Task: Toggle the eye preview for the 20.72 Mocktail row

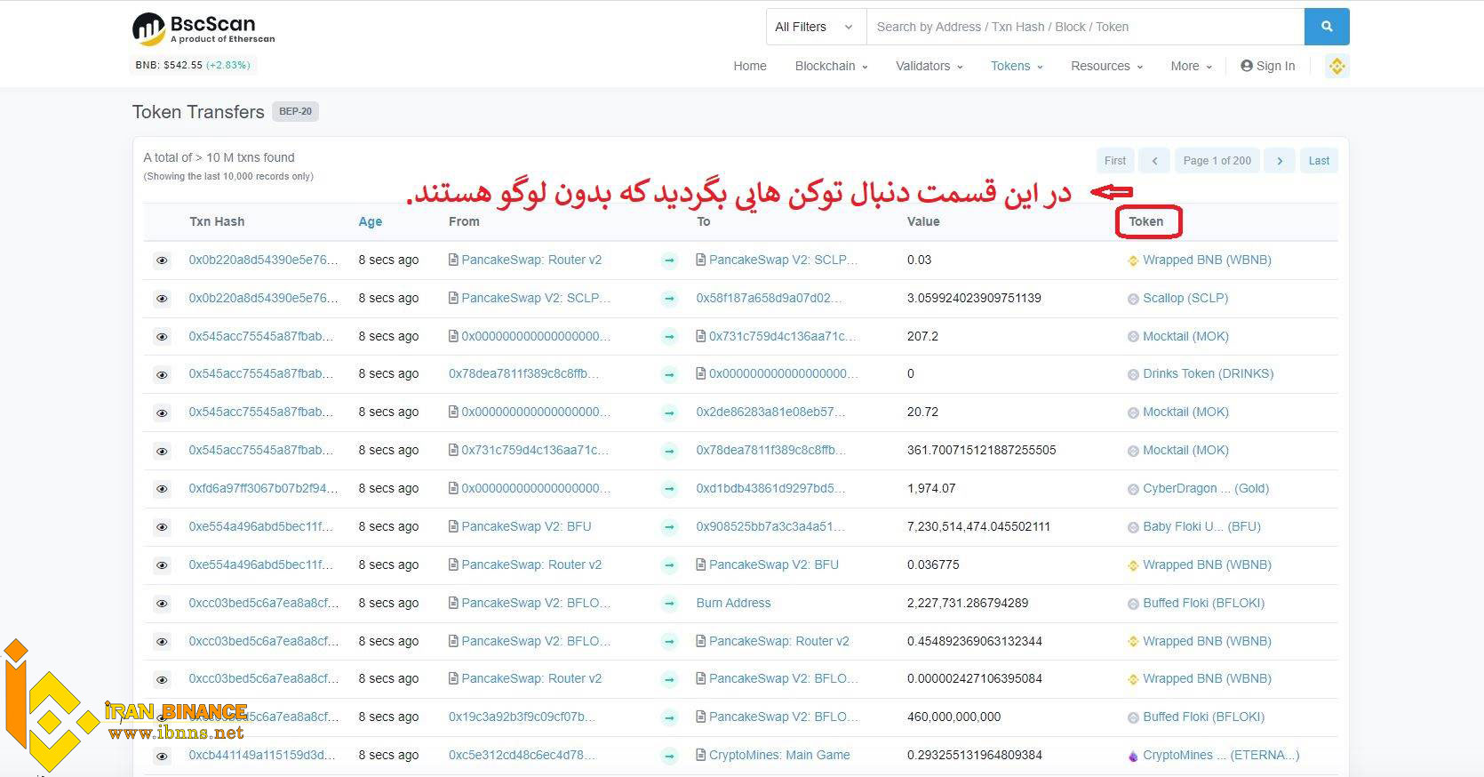Action: [x=162, y=413]
